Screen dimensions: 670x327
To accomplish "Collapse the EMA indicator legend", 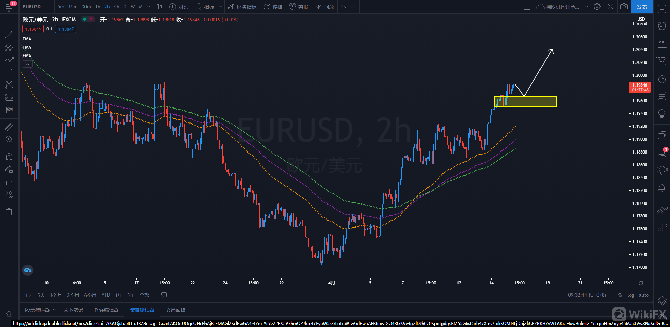I will (x=28, y=64).
